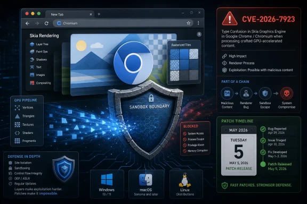This screenshot has width=307, height=204.
Task: Click the blue Defense in Depth shield
Action: pyautogui.click(x=64, y=168)
